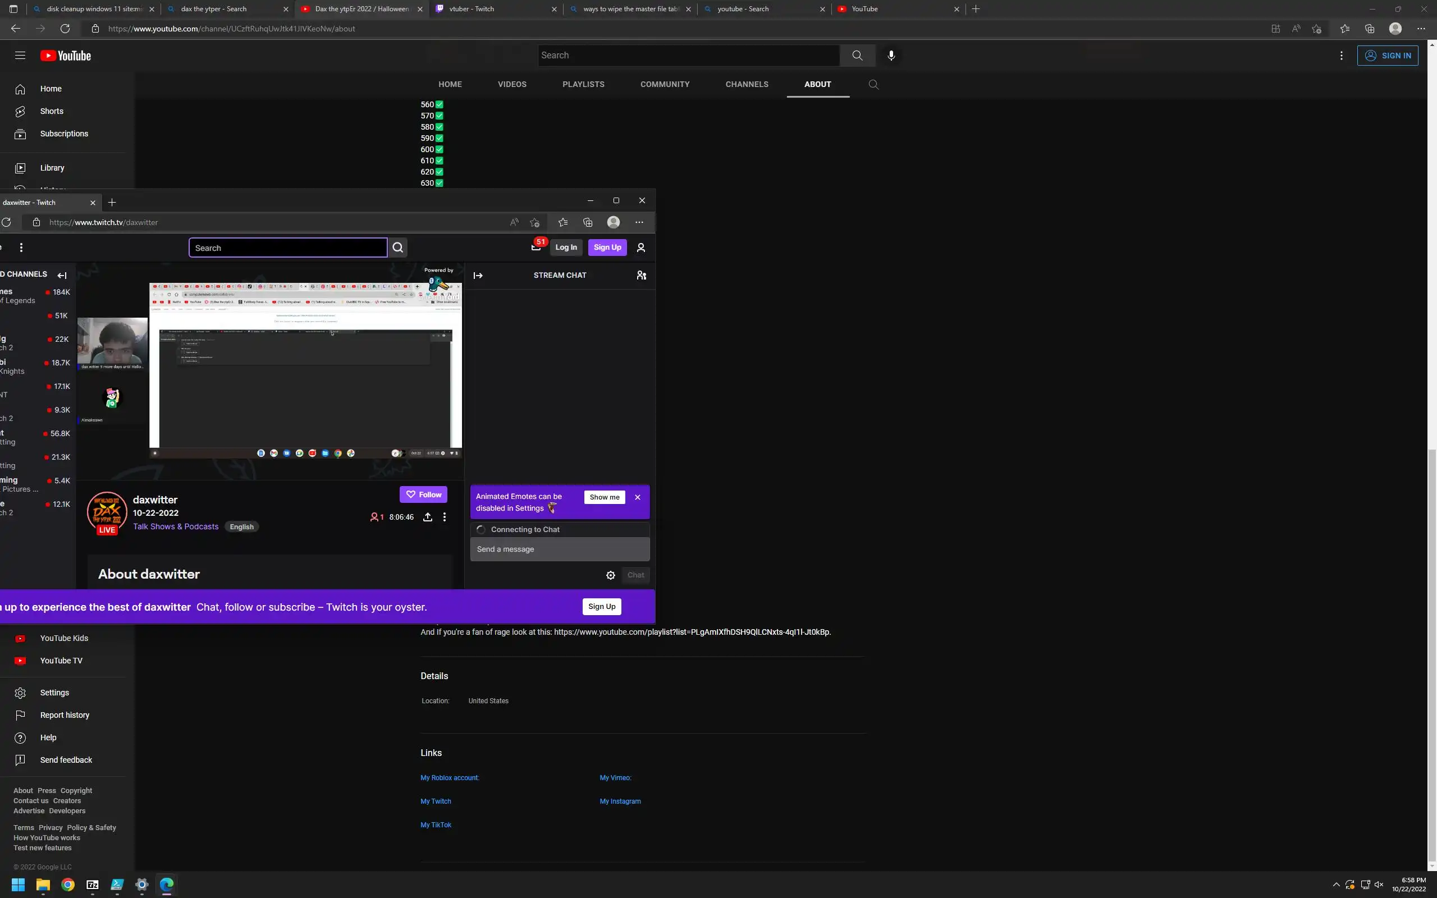The image size is (1437, 898).
Task: Click the YouTube search magnifier button
Action: pos(857,55)
